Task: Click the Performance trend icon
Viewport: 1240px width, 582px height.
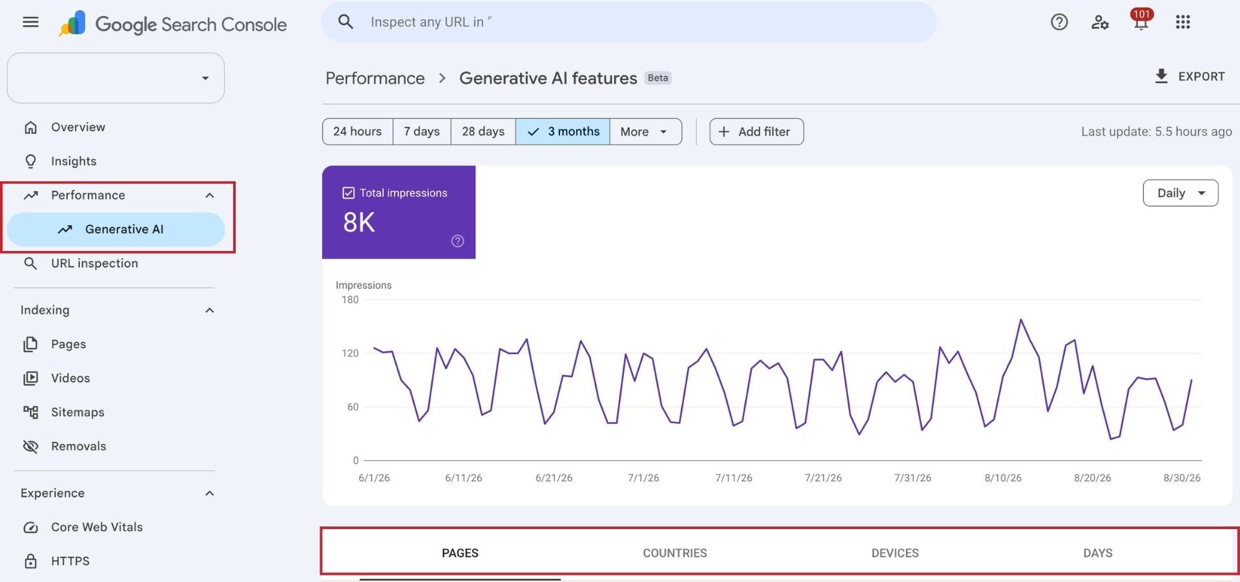Action: (x=30, y=195)
